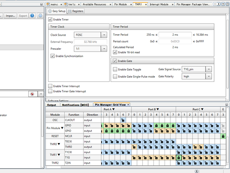Enable the Gate Single-Pulse mode checkbox
Viewport: 230px width, 173px height.
pyautogui.click(x=115, y=76)
